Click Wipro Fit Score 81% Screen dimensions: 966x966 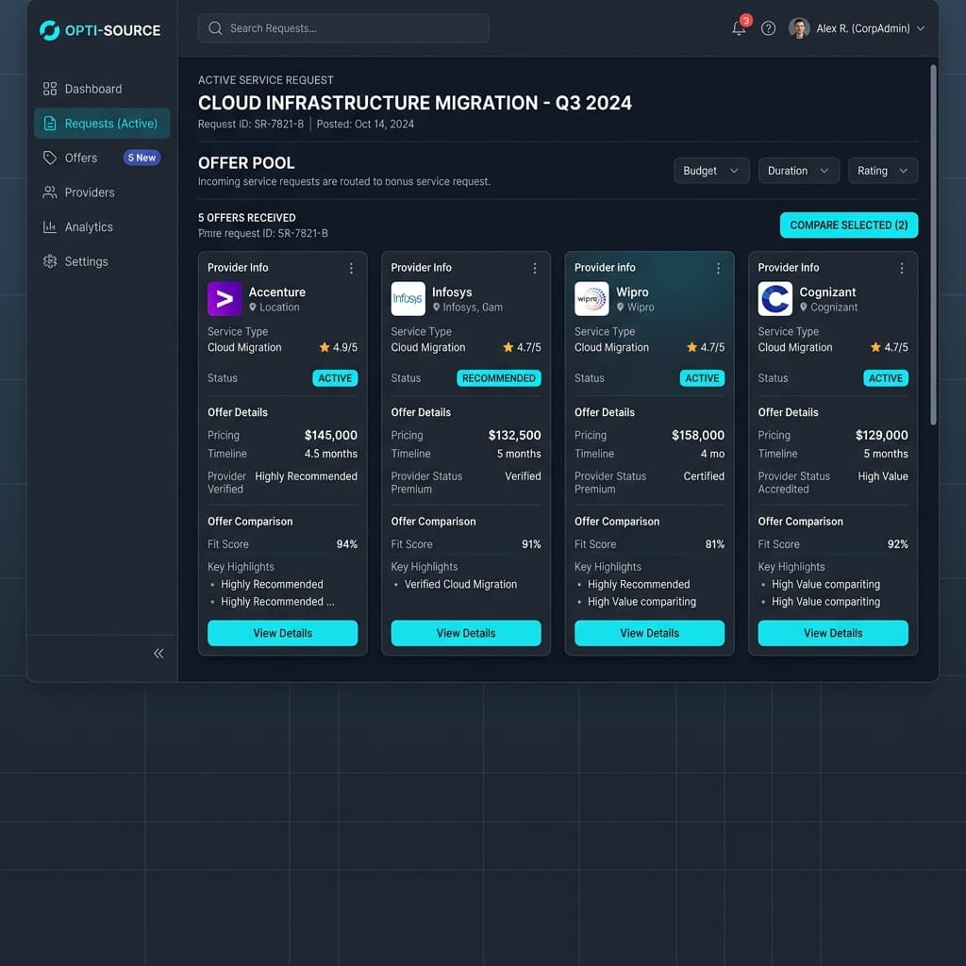[715, 544]
